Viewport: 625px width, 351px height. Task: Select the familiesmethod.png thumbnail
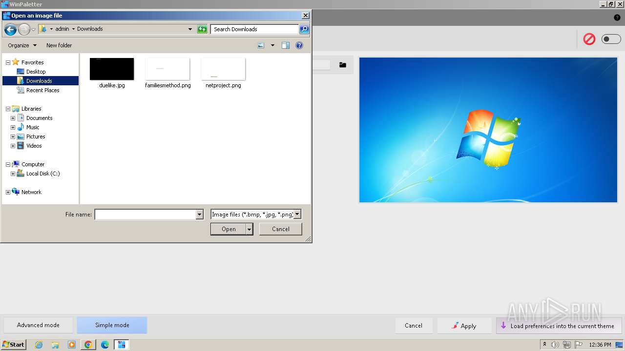(x=167, y=69)
